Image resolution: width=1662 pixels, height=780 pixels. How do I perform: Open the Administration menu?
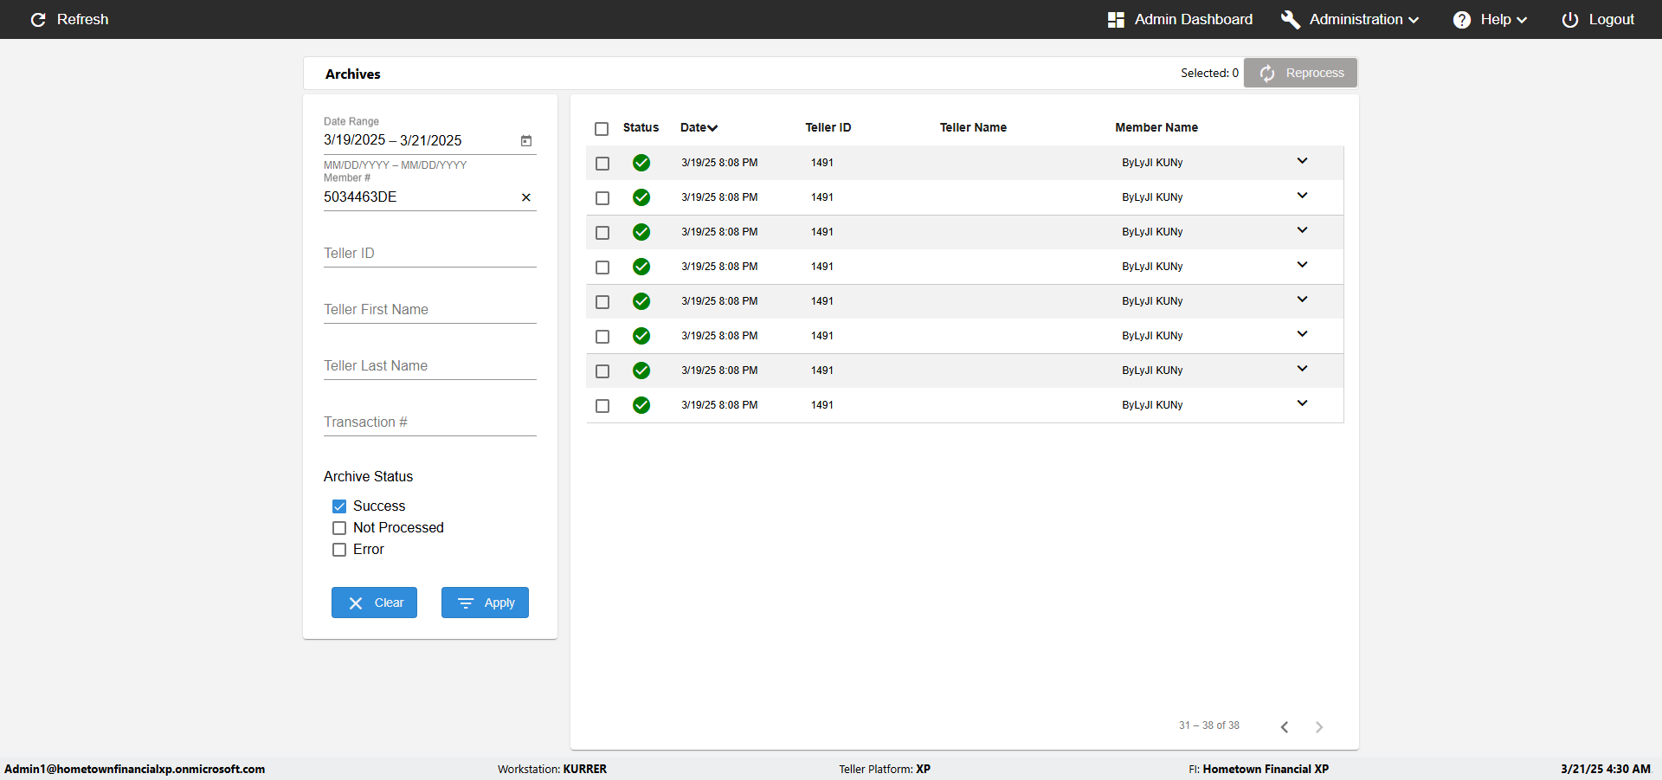[1350, 19]
